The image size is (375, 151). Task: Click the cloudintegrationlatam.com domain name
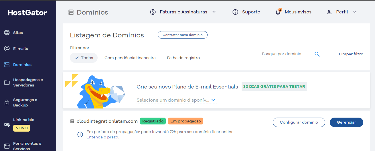coord(107,121)
